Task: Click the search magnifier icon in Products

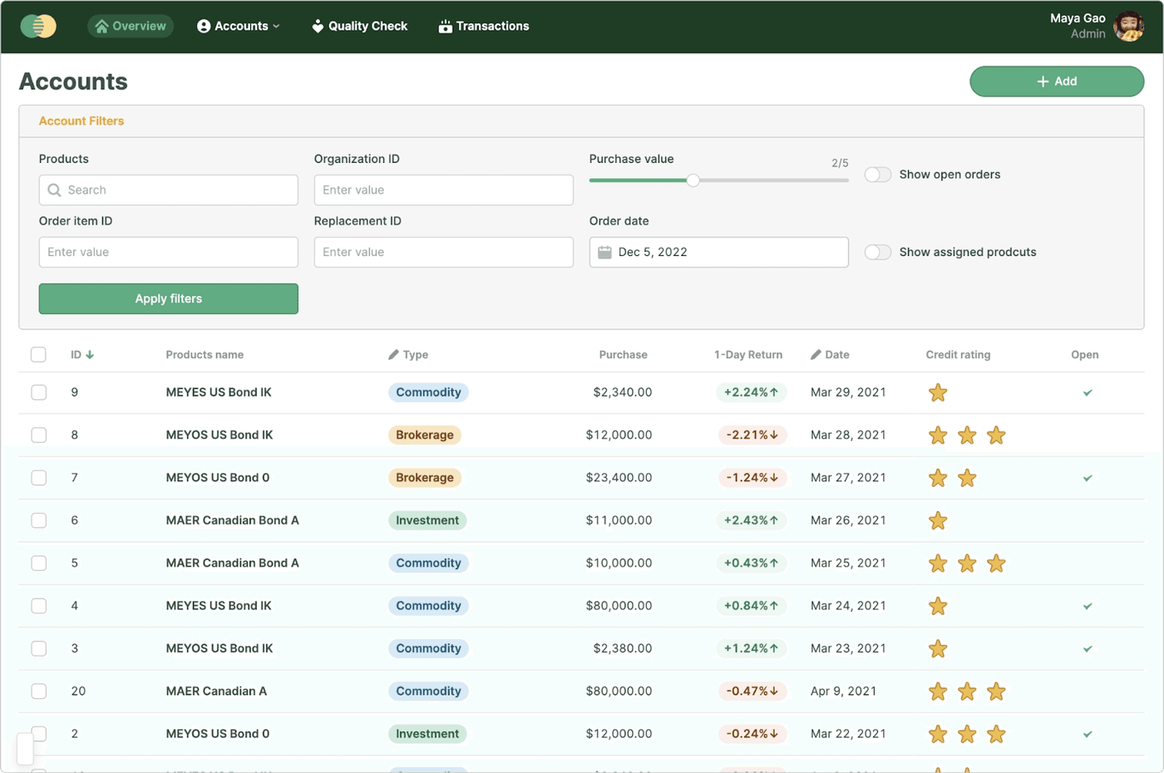Action: [x=55, y=190]
